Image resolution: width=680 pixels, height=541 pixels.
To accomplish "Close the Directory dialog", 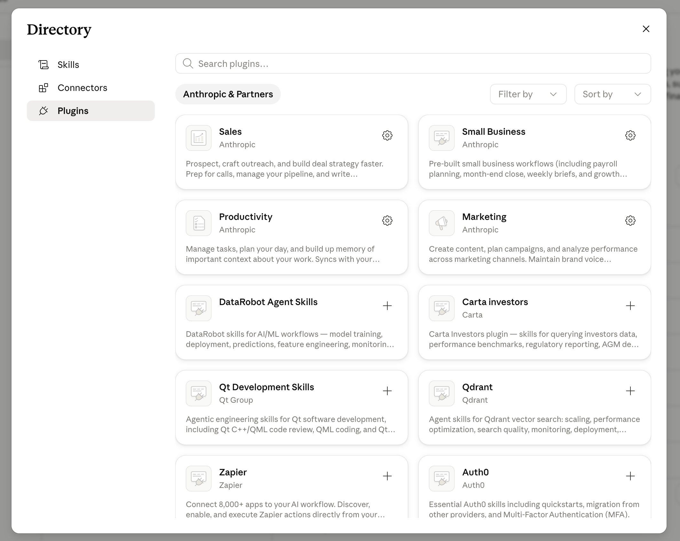I will 646,29.
